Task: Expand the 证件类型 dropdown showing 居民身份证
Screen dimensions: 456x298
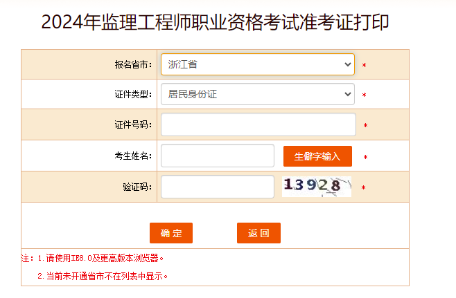Action: coord(257,94)
